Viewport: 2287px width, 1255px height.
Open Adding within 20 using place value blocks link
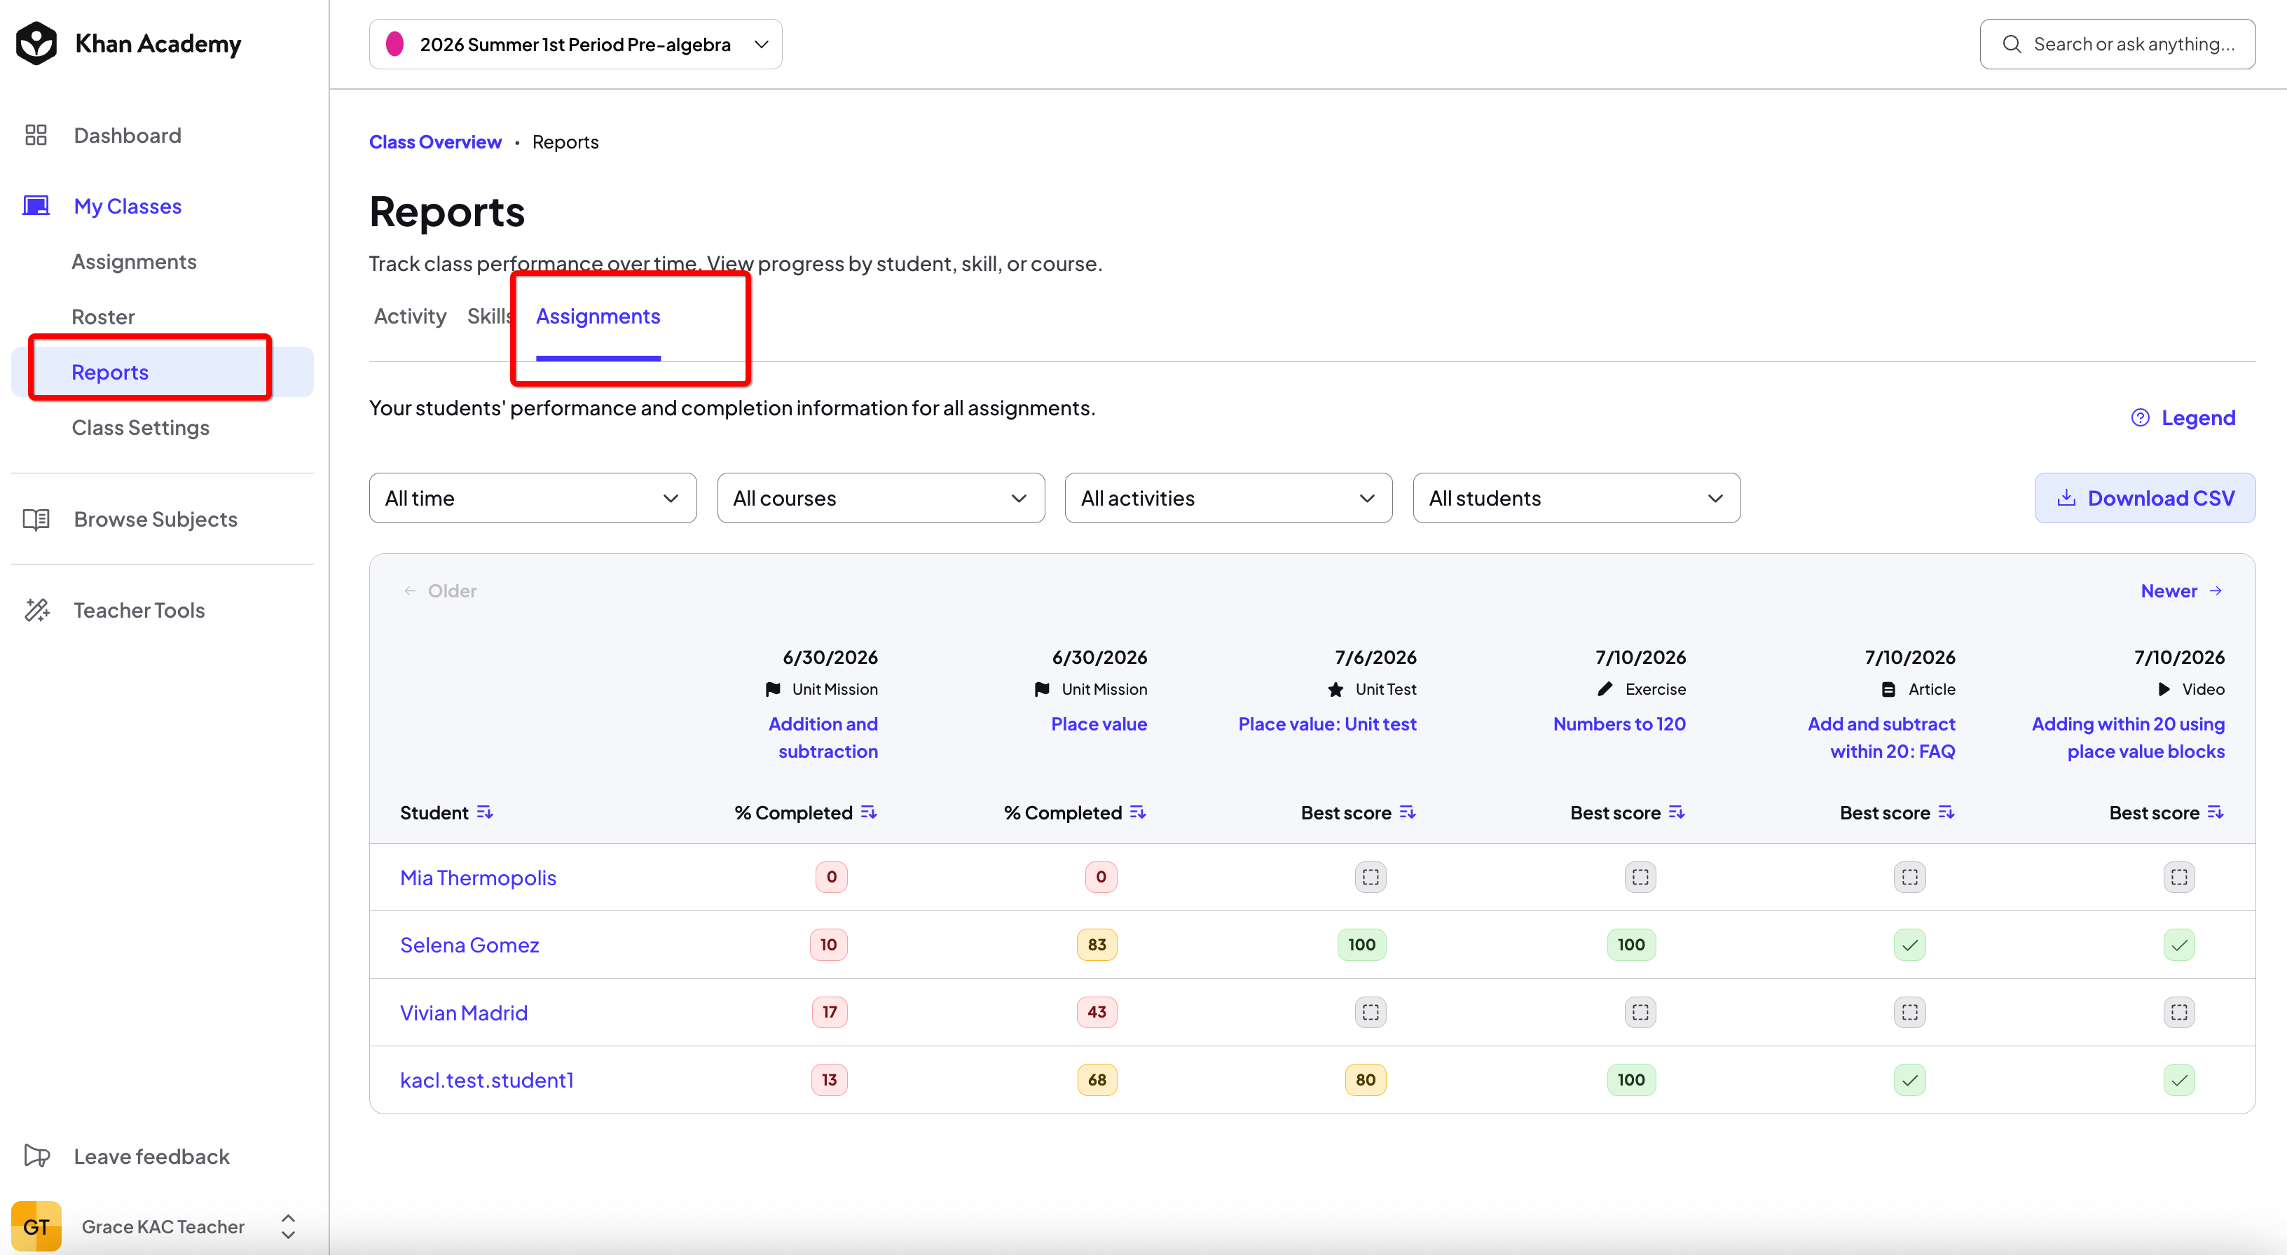click(2128, 737)
